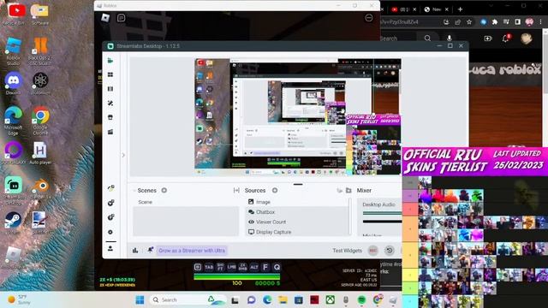Screen dimensions: 548x308
Task: Open Xbox app from the taskbar
Action: (331, 299)
